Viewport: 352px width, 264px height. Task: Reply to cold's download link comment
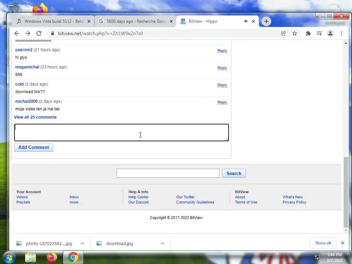click(222, 85)
